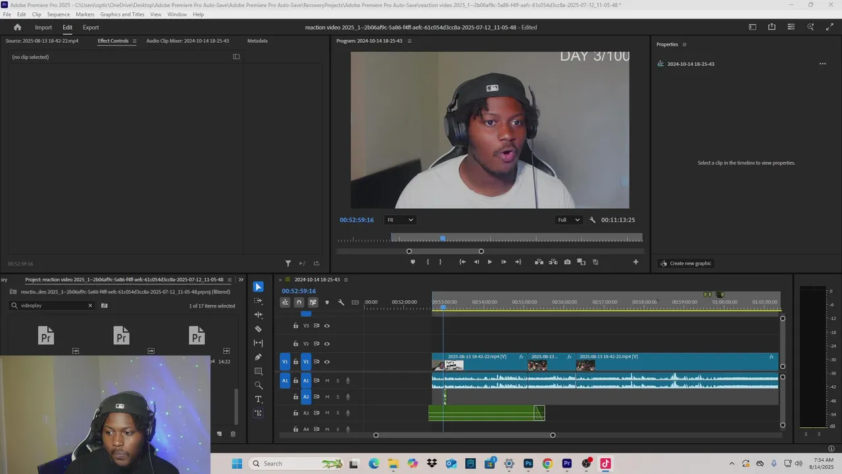Open Quick Export share icon

(772, 27)
